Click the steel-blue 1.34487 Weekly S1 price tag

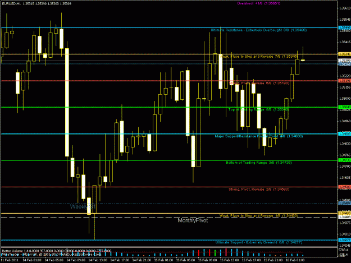pyautogui.click(x=344, y=204)
